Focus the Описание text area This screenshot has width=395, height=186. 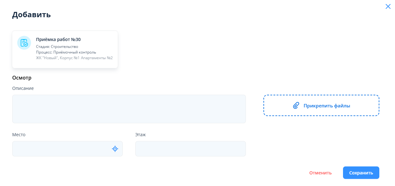coord(129,109)
